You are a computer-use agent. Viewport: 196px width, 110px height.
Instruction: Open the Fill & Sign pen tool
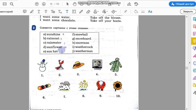(x=129, y=4)
